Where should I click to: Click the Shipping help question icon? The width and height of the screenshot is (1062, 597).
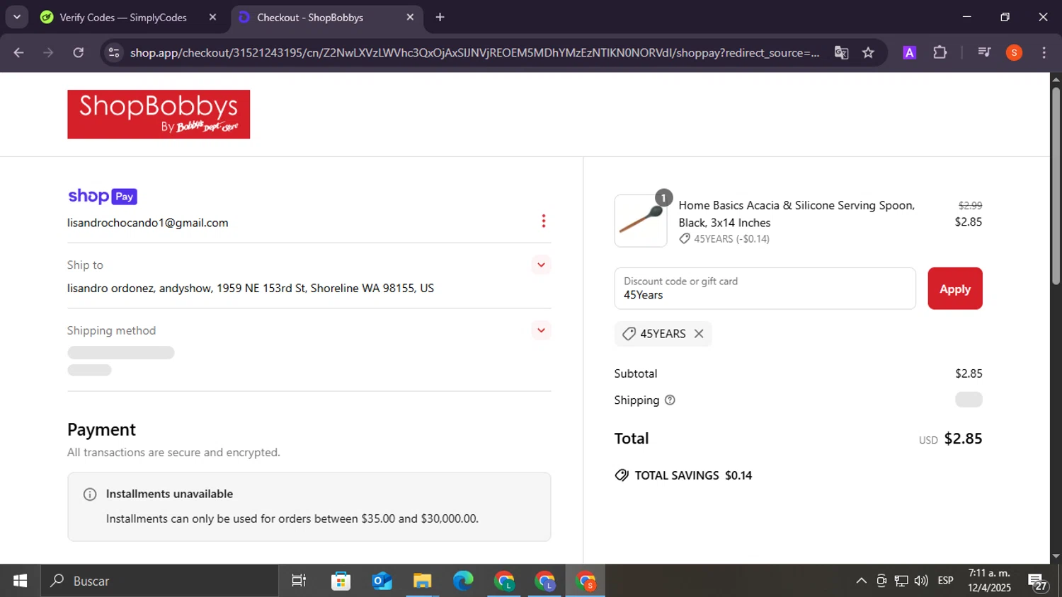(x=670, y=400)
